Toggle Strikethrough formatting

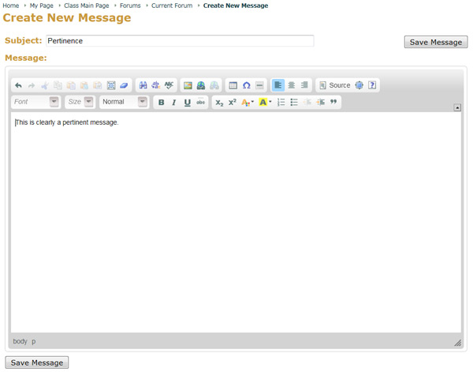(x=200, y=103)
